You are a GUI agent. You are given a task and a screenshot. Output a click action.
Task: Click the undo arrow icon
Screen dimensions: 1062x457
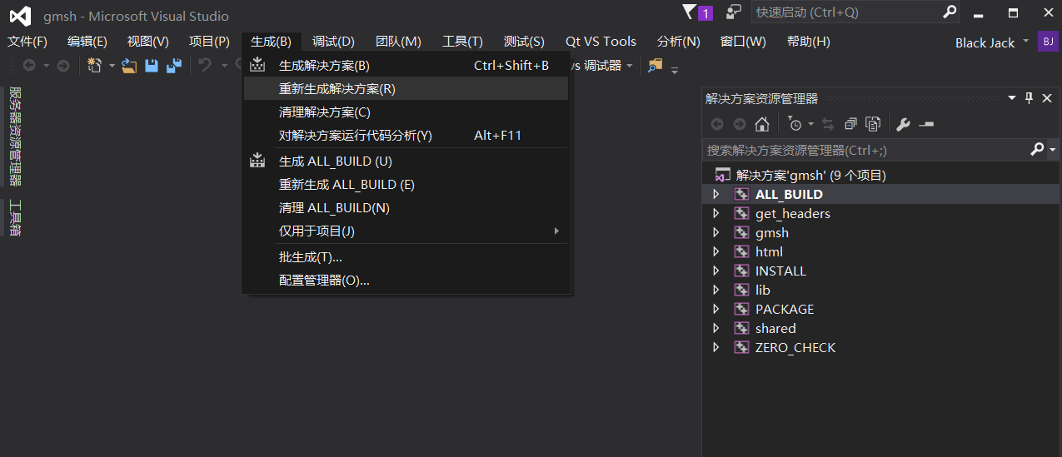(205, 65)
